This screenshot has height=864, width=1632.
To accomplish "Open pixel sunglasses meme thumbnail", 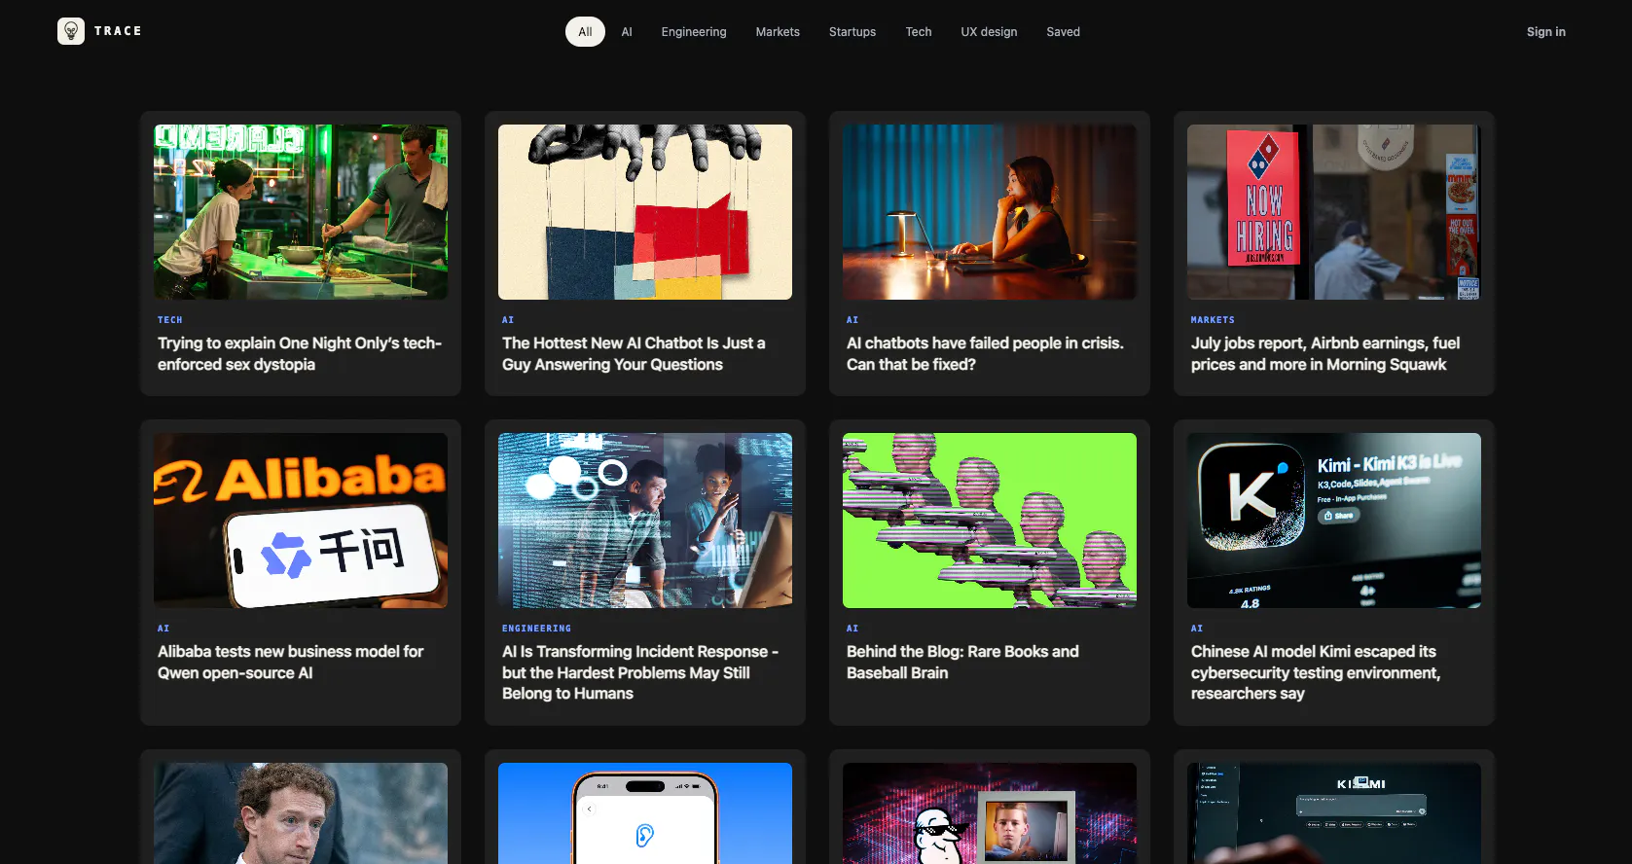I will tap(990, 813).
